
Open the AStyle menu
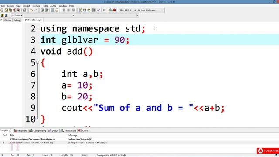[x=53, y=6]
